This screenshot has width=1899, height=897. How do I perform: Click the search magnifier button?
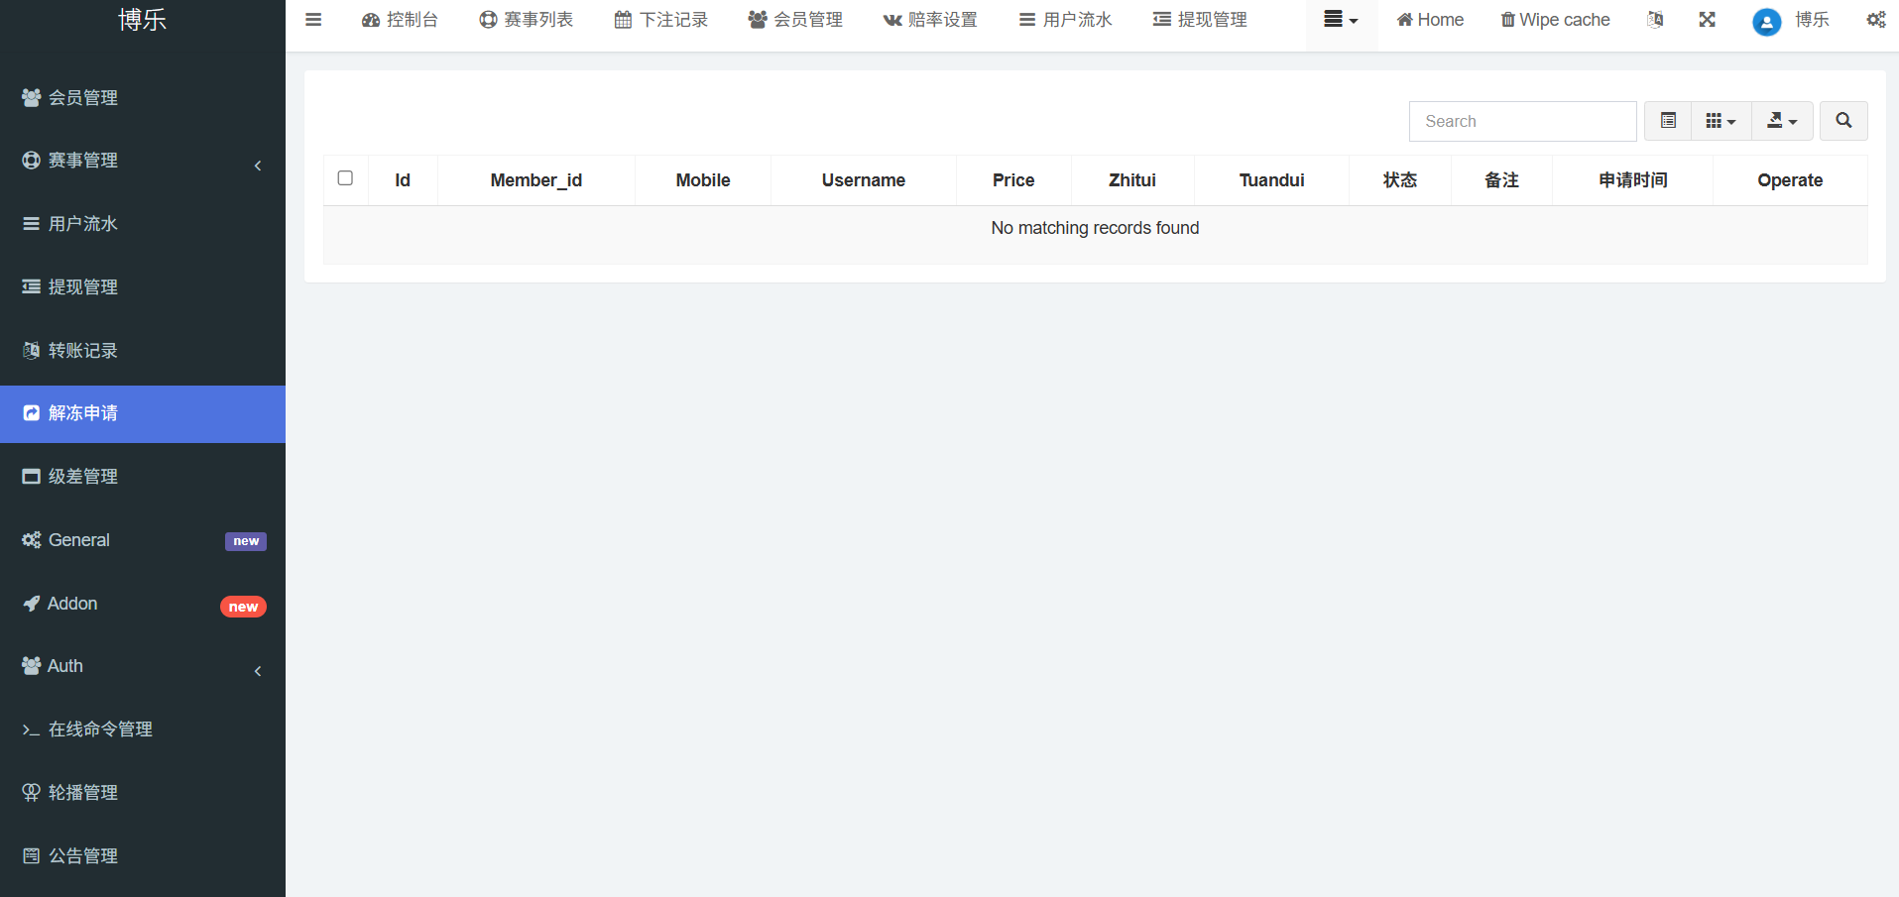tap(1843, 121)
